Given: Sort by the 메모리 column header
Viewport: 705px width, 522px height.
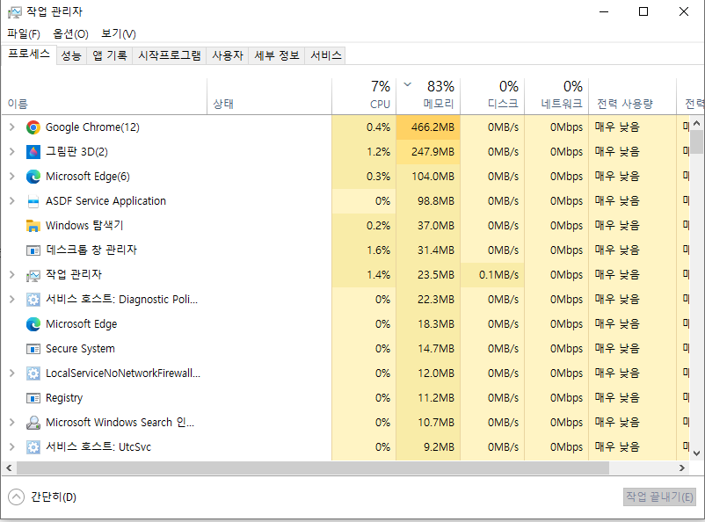Looking at the screenshot, I should click(428, 96).
